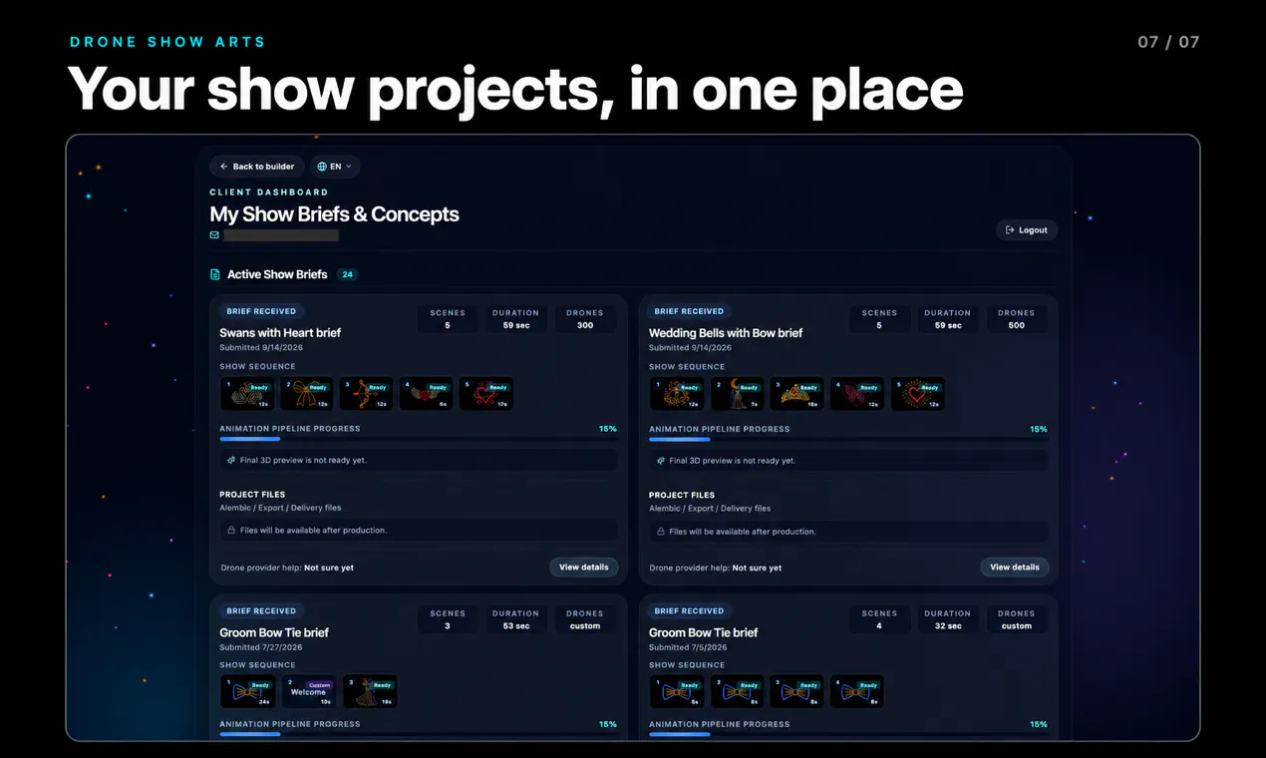Viewport: 1266px width, 758px height.
Task: Click the Back to builder button
Action: coord(257,167)
